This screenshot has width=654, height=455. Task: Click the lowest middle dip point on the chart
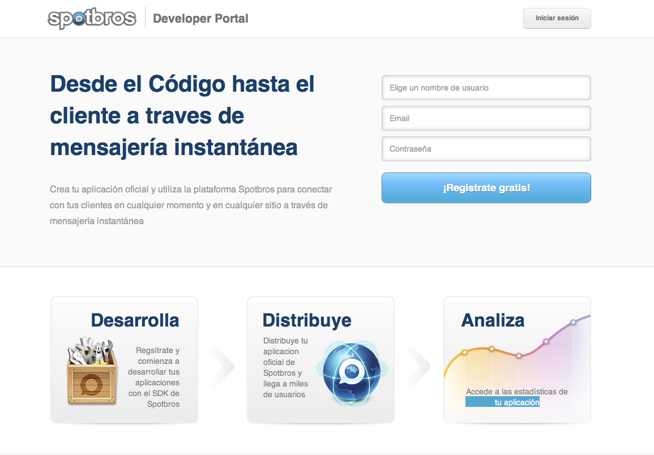(519, 355)
